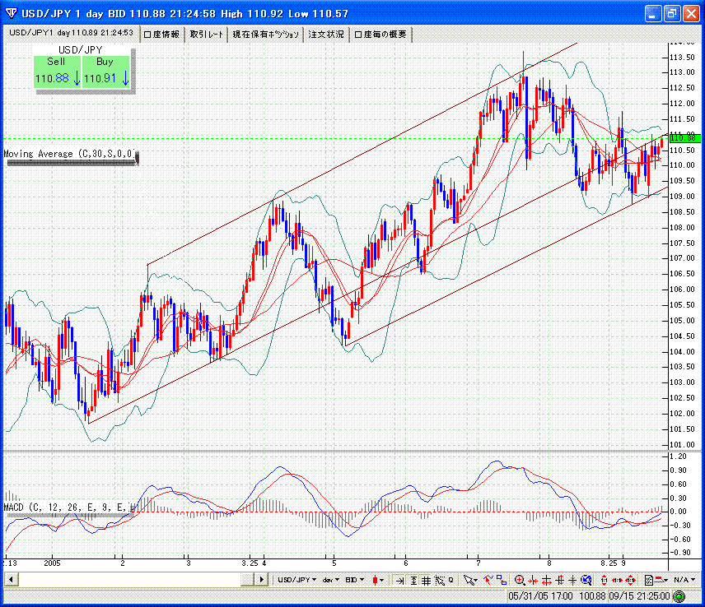The width and height of the screenshot is (705, 607).
Task: Click the quote window Q icon
Action: (451, 580)
